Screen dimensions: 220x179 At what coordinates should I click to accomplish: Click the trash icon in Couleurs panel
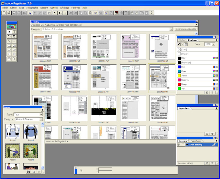[212, 93]
